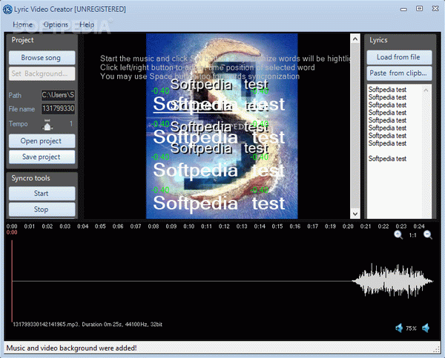Click Paste from clipboard button

click(399, 73)
